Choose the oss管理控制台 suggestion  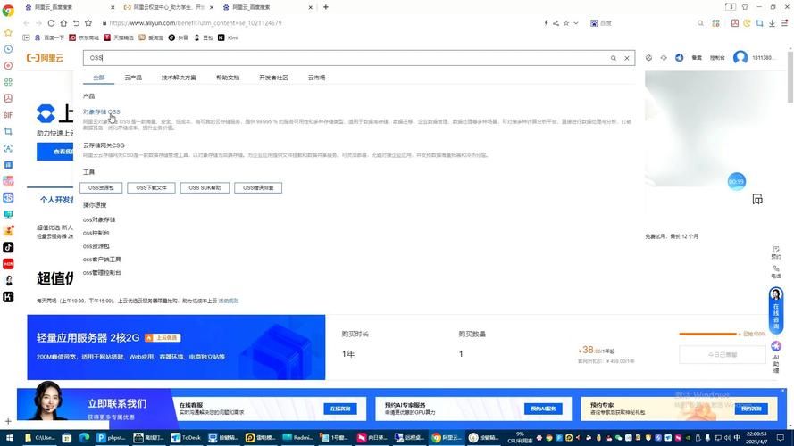102,273
